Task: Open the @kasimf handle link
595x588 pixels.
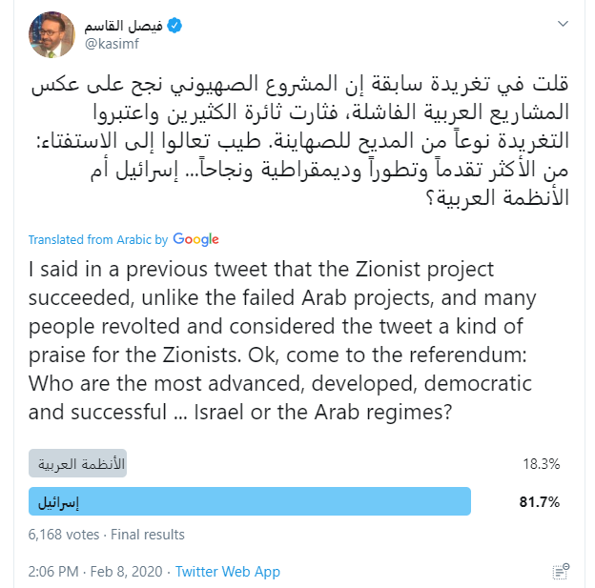Action: [112, 44]
